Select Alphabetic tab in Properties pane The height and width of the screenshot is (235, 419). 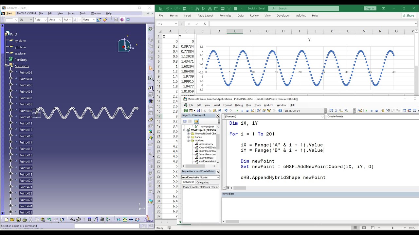(188, 182)
